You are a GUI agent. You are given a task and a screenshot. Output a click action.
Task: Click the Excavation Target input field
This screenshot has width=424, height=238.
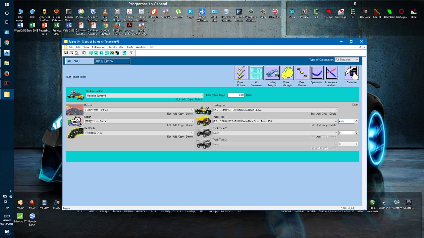coord(236,95)
